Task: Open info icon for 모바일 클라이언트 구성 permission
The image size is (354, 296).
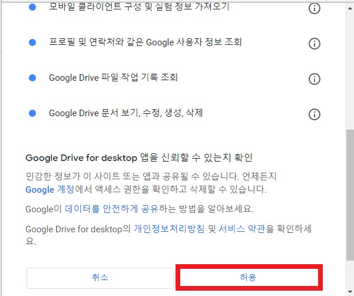Action: tap(315, 8)
